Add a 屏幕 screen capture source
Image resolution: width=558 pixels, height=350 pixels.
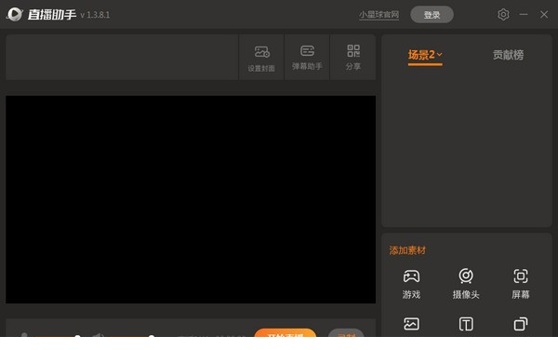point(521,284)
